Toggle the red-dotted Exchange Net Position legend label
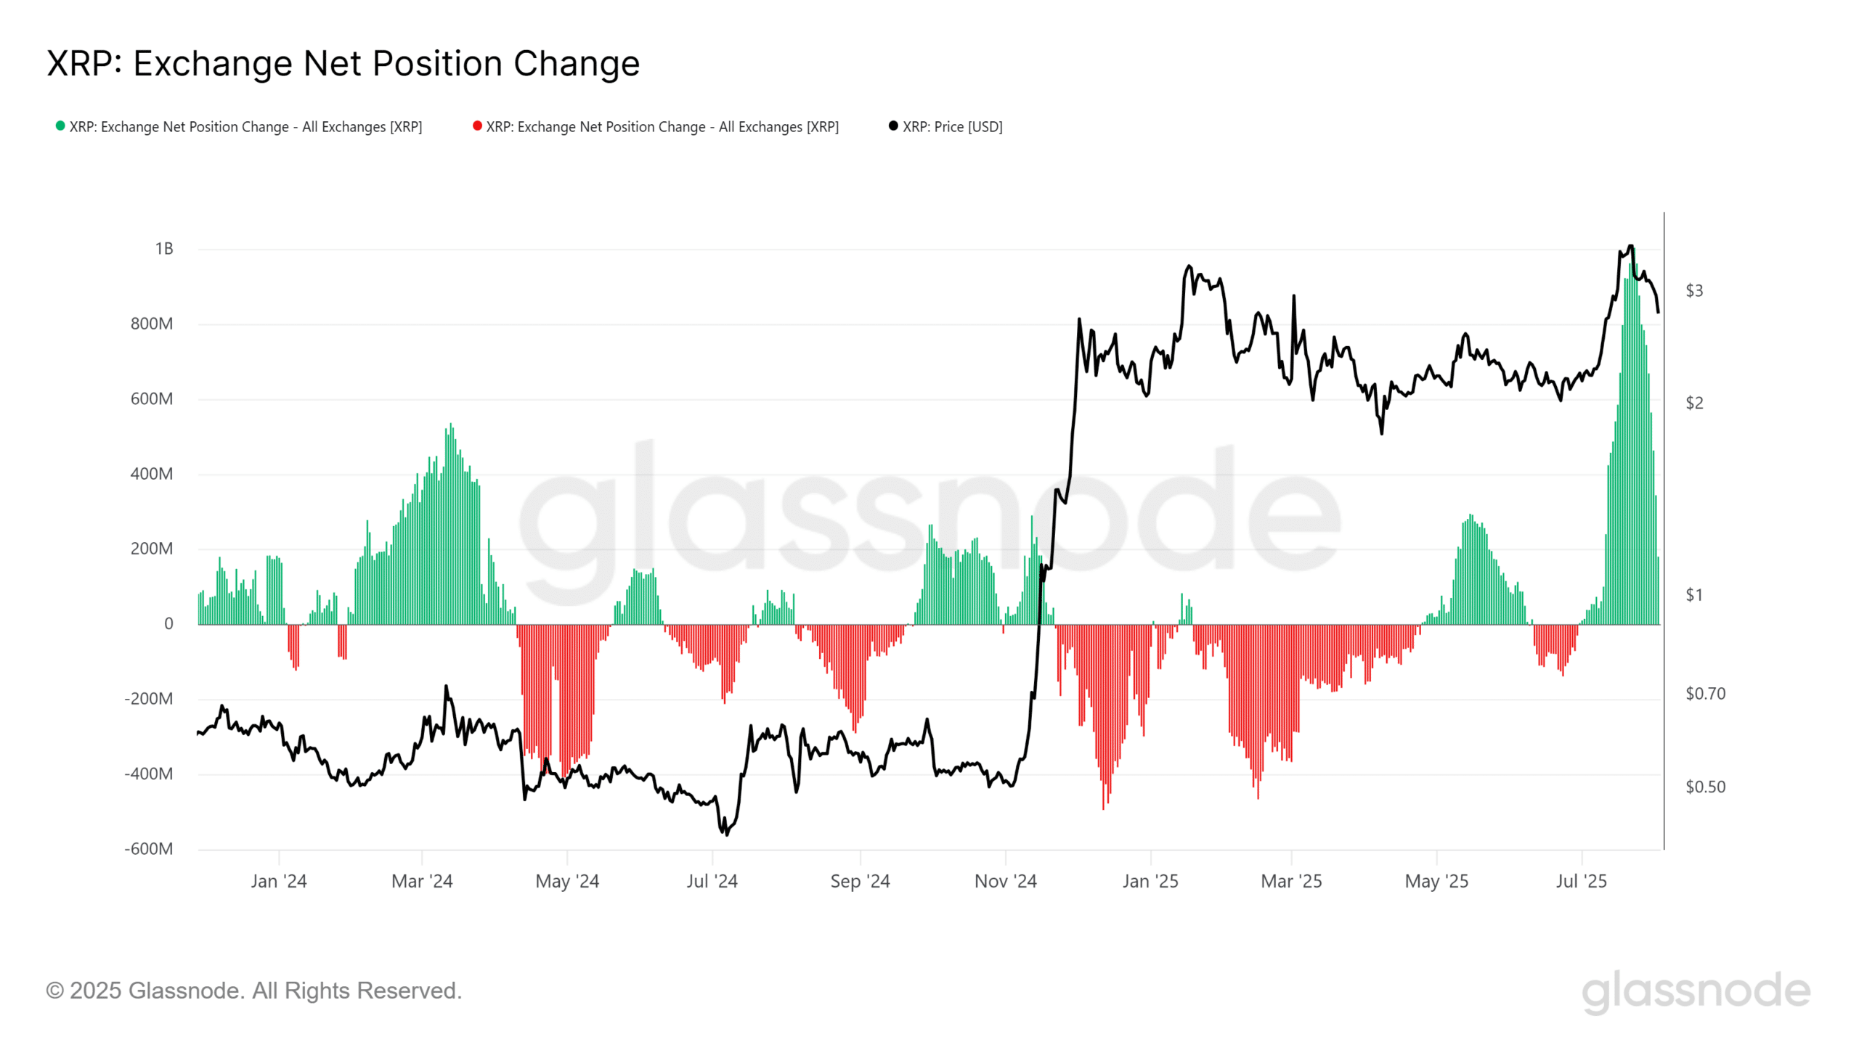 [662, 127]
